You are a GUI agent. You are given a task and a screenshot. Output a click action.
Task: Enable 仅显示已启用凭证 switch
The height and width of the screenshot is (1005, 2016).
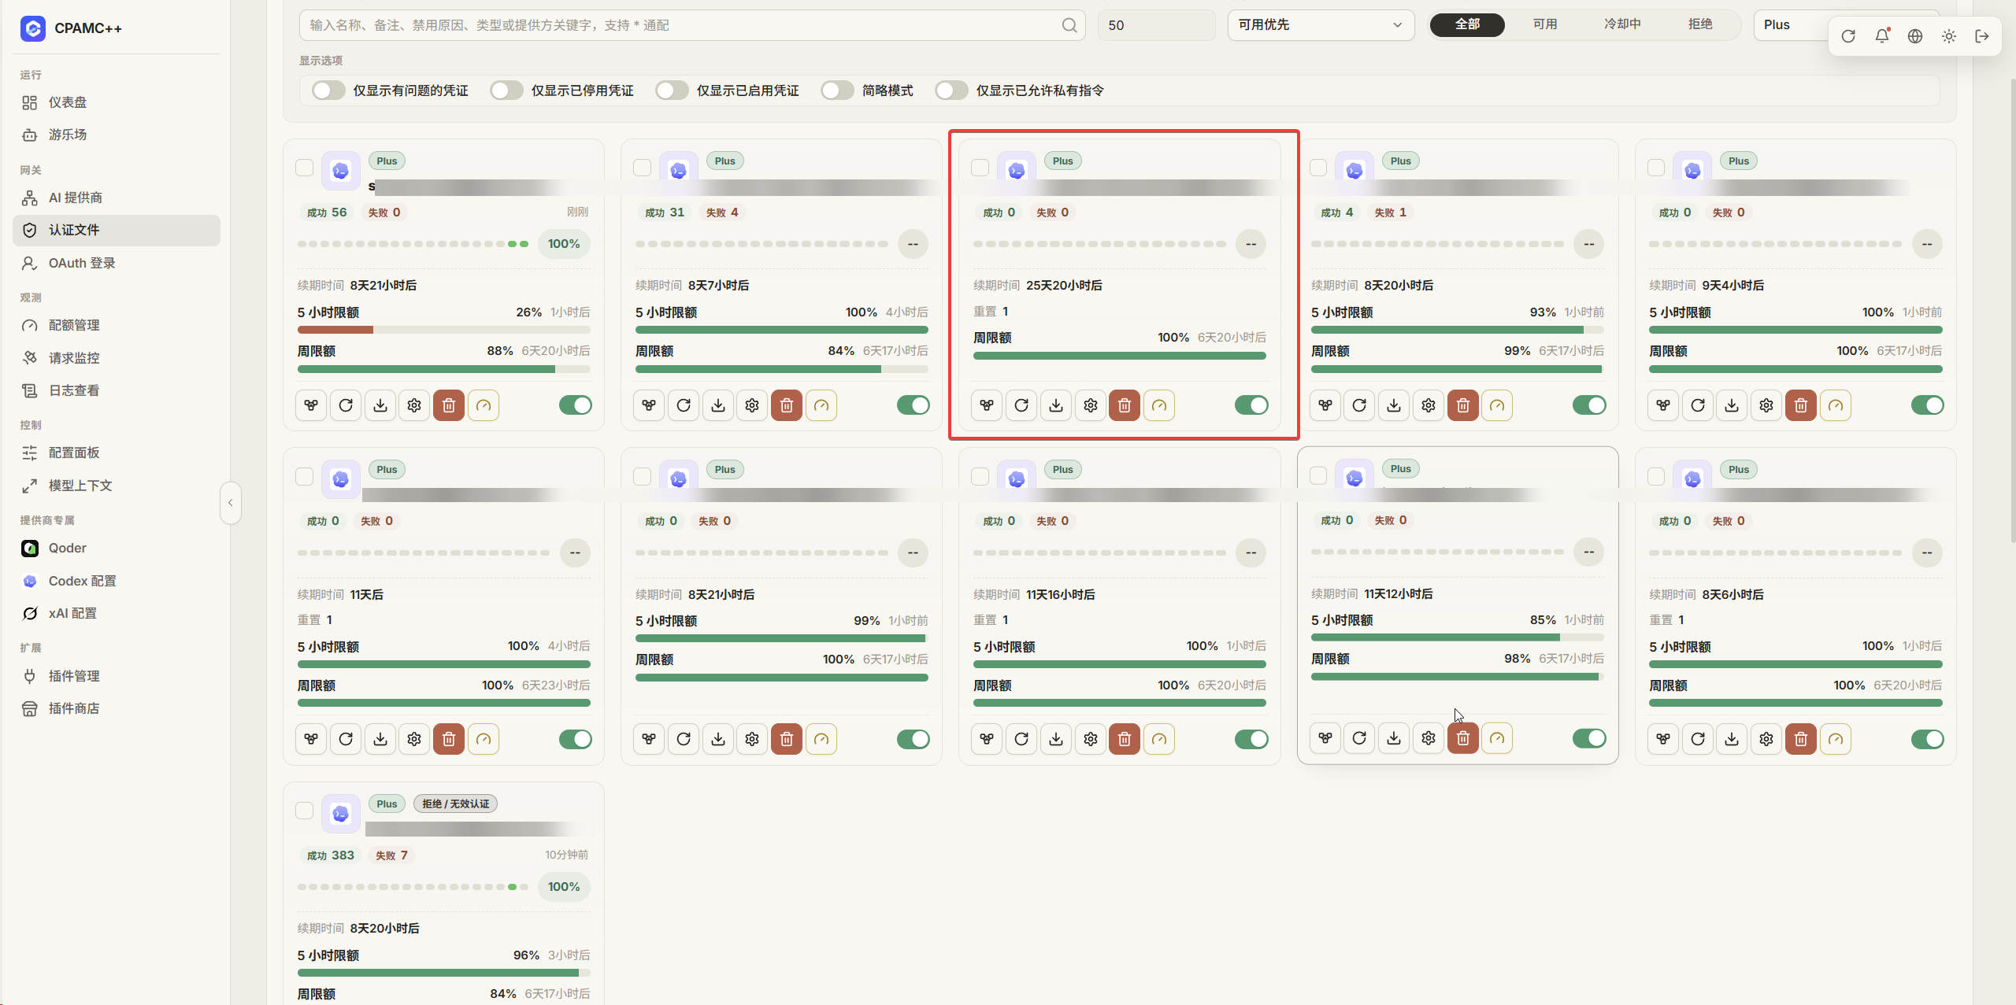coord(672,91)
